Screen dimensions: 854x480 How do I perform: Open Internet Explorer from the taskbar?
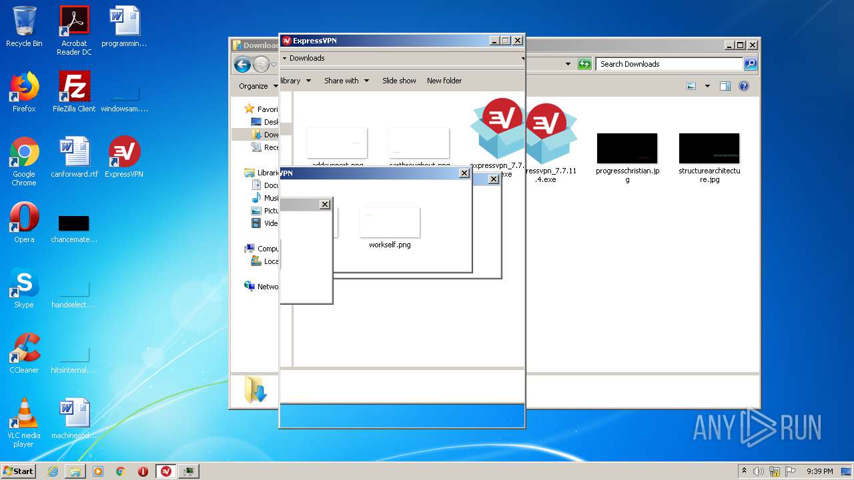click(53, 471)
